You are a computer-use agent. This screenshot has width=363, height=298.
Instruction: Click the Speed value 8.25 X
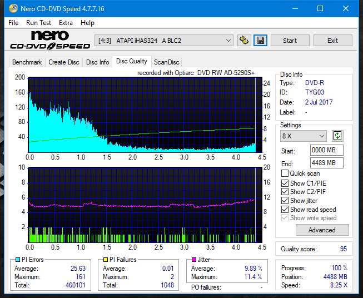pyautogui.click(x=339, y=285)
